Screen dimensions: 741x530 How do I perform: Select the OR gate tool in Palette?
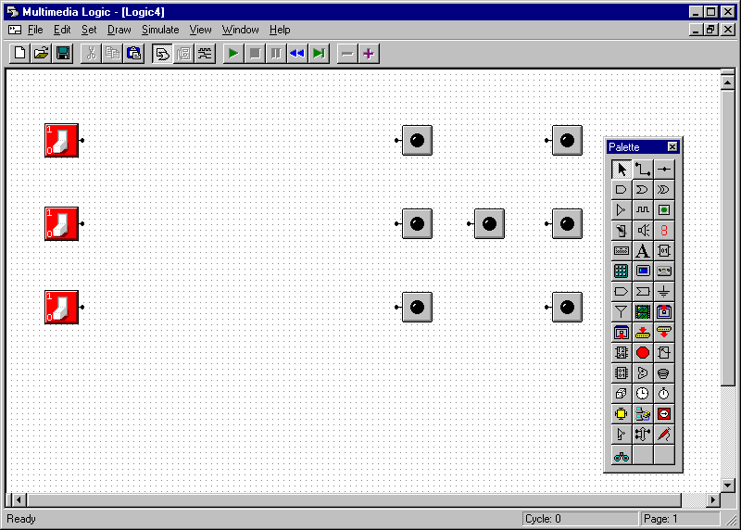[643, 189]
